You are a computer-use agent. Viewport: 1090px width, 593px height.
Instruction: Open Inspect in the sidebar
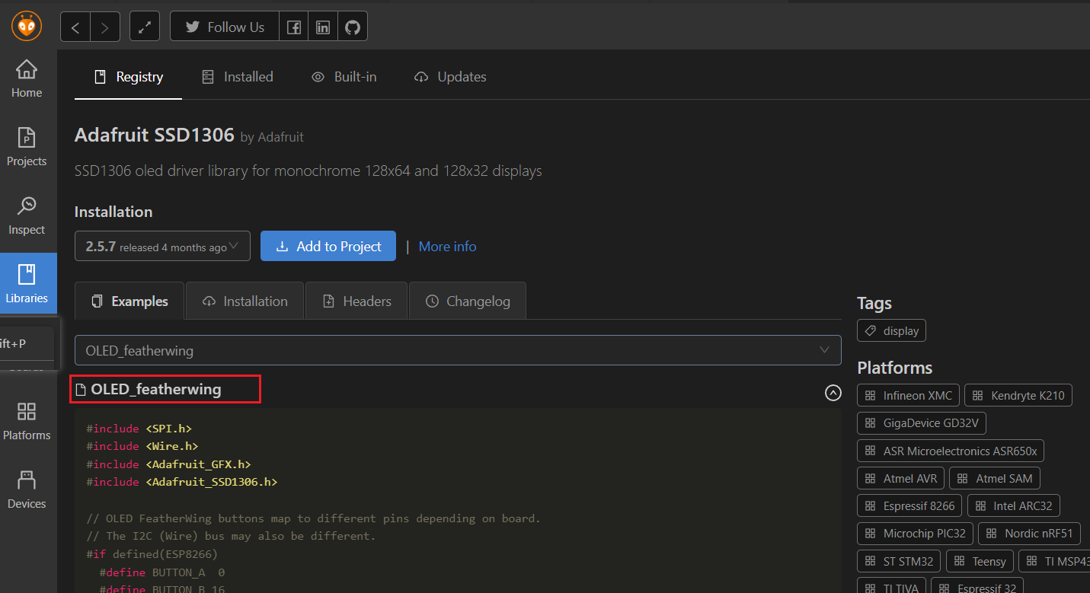tap(27, 216)
